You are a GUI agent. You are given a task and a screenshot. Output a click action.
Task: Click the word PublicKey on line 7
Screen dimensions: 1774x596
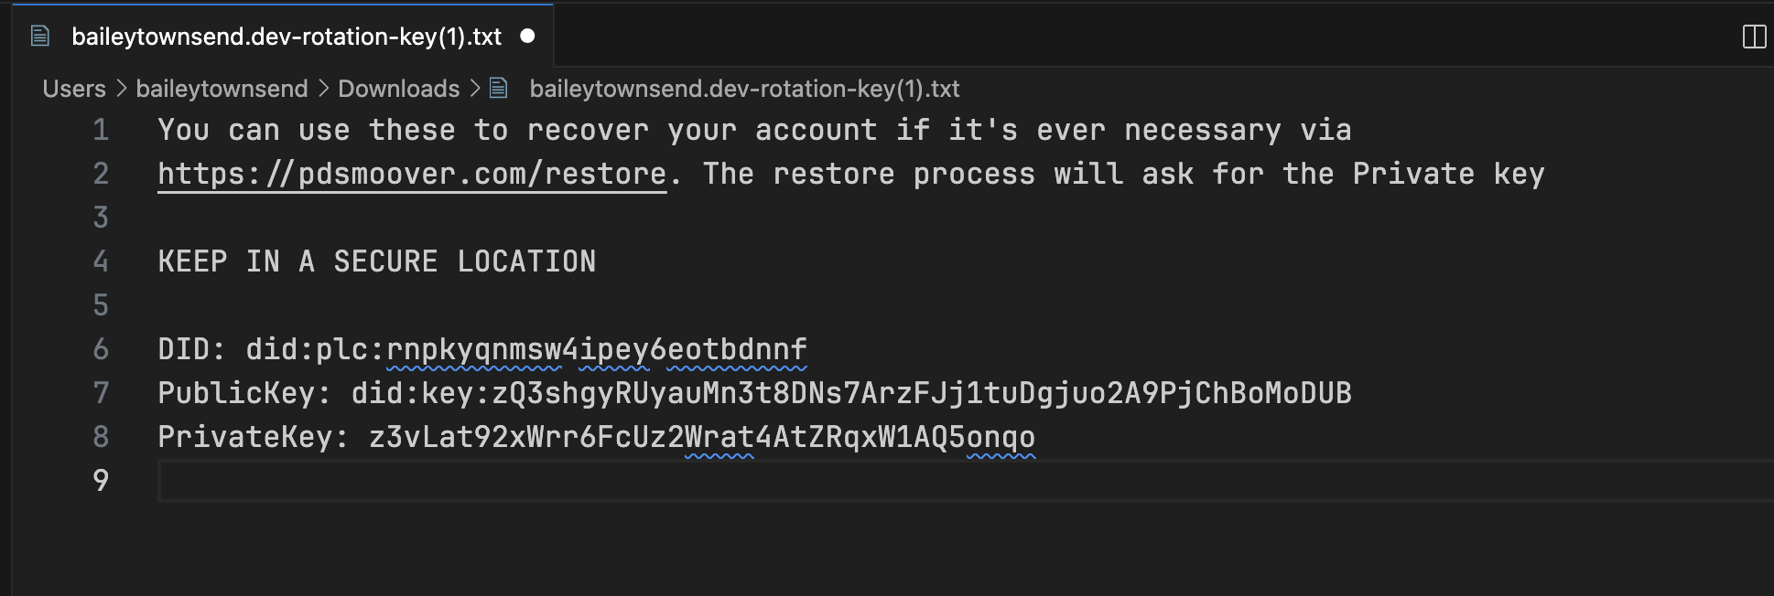pyautogui.click(x=236, y=393)
